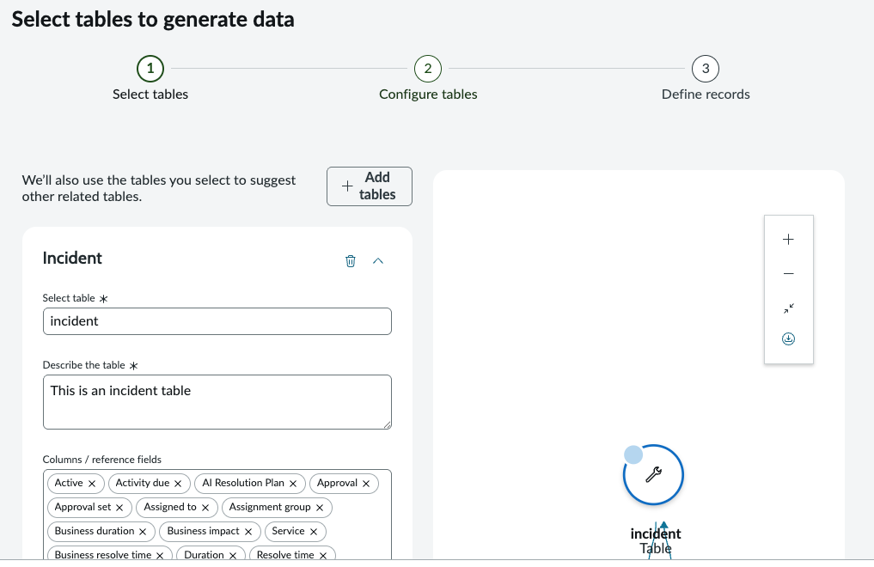Remove the Resolve time column tag
The width and height of the screenshot is (874, 567).
[x=323, y=555]
